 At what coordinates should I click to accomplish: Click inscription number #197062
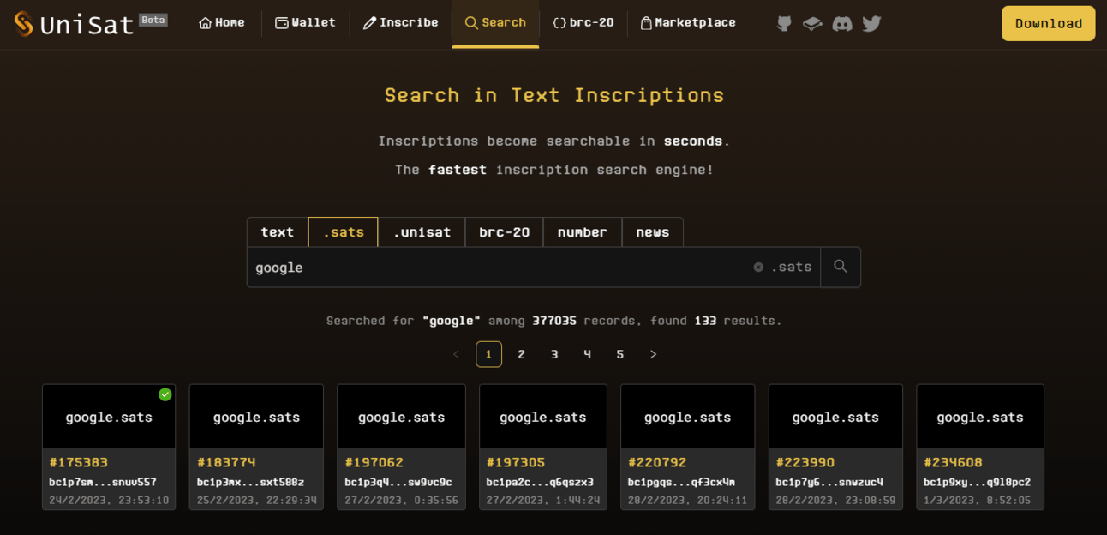[374, 463]
